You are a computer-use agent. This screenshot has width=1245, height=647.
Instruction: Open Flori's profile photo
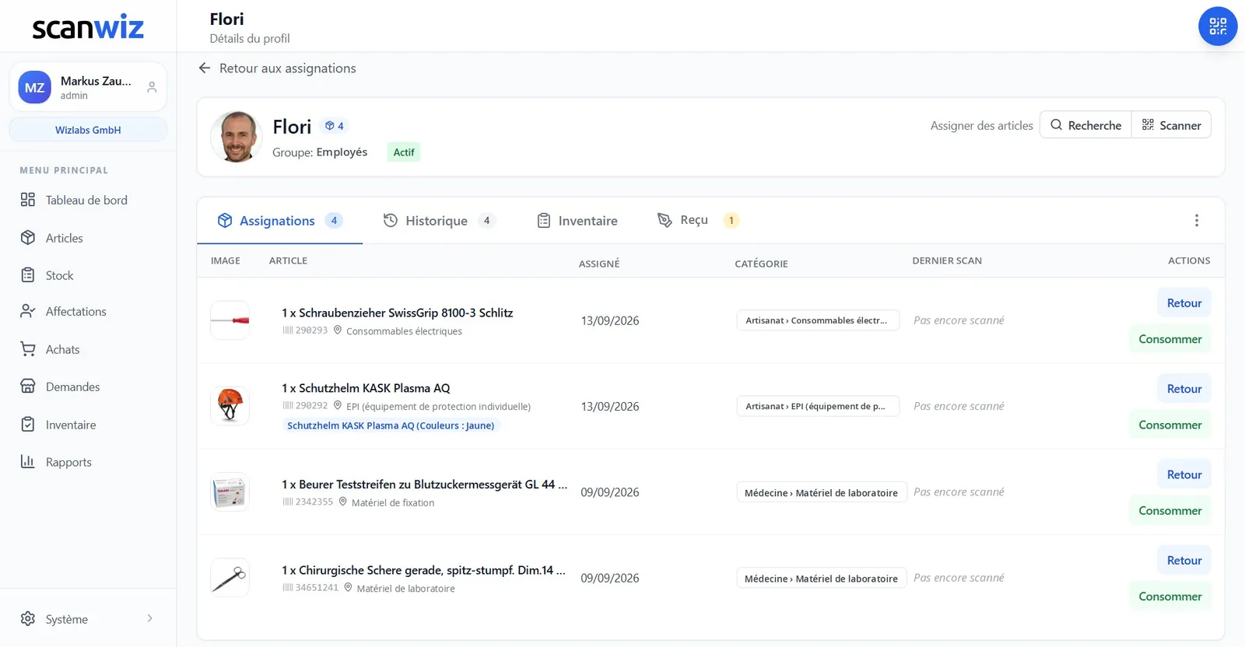pos(237,137)
